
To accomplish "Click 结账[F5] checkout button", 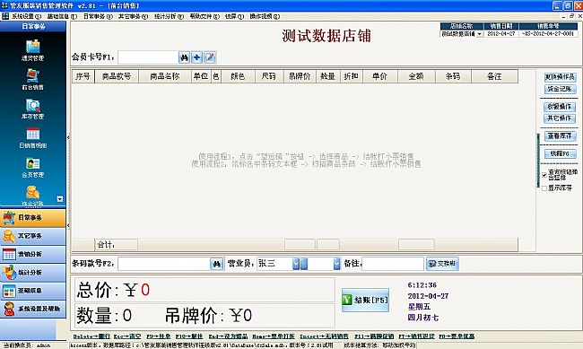I will pos(365,300).
